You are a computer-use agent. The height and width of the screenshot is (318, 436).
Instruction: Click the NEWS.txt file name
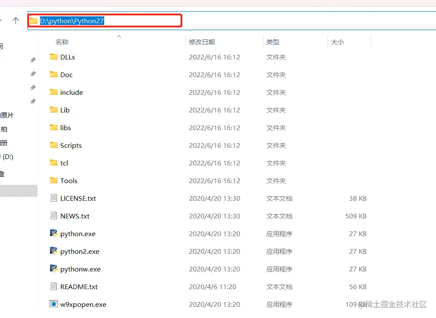[75, 216]
